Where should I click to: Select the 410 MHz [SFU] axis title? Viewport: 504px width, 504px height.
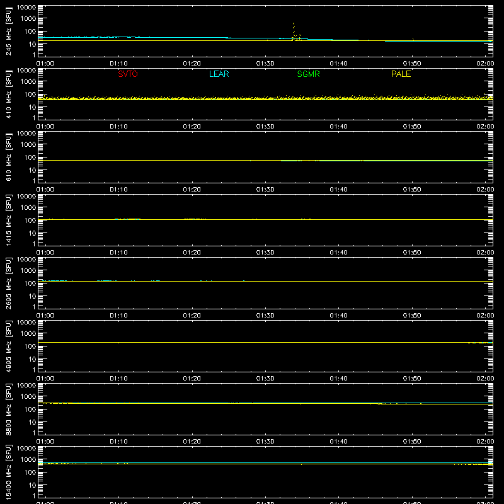pyautogui.click(x=8, y=94)
